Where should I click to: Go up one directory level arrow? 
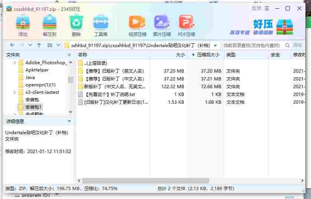(x=39, y=45)
